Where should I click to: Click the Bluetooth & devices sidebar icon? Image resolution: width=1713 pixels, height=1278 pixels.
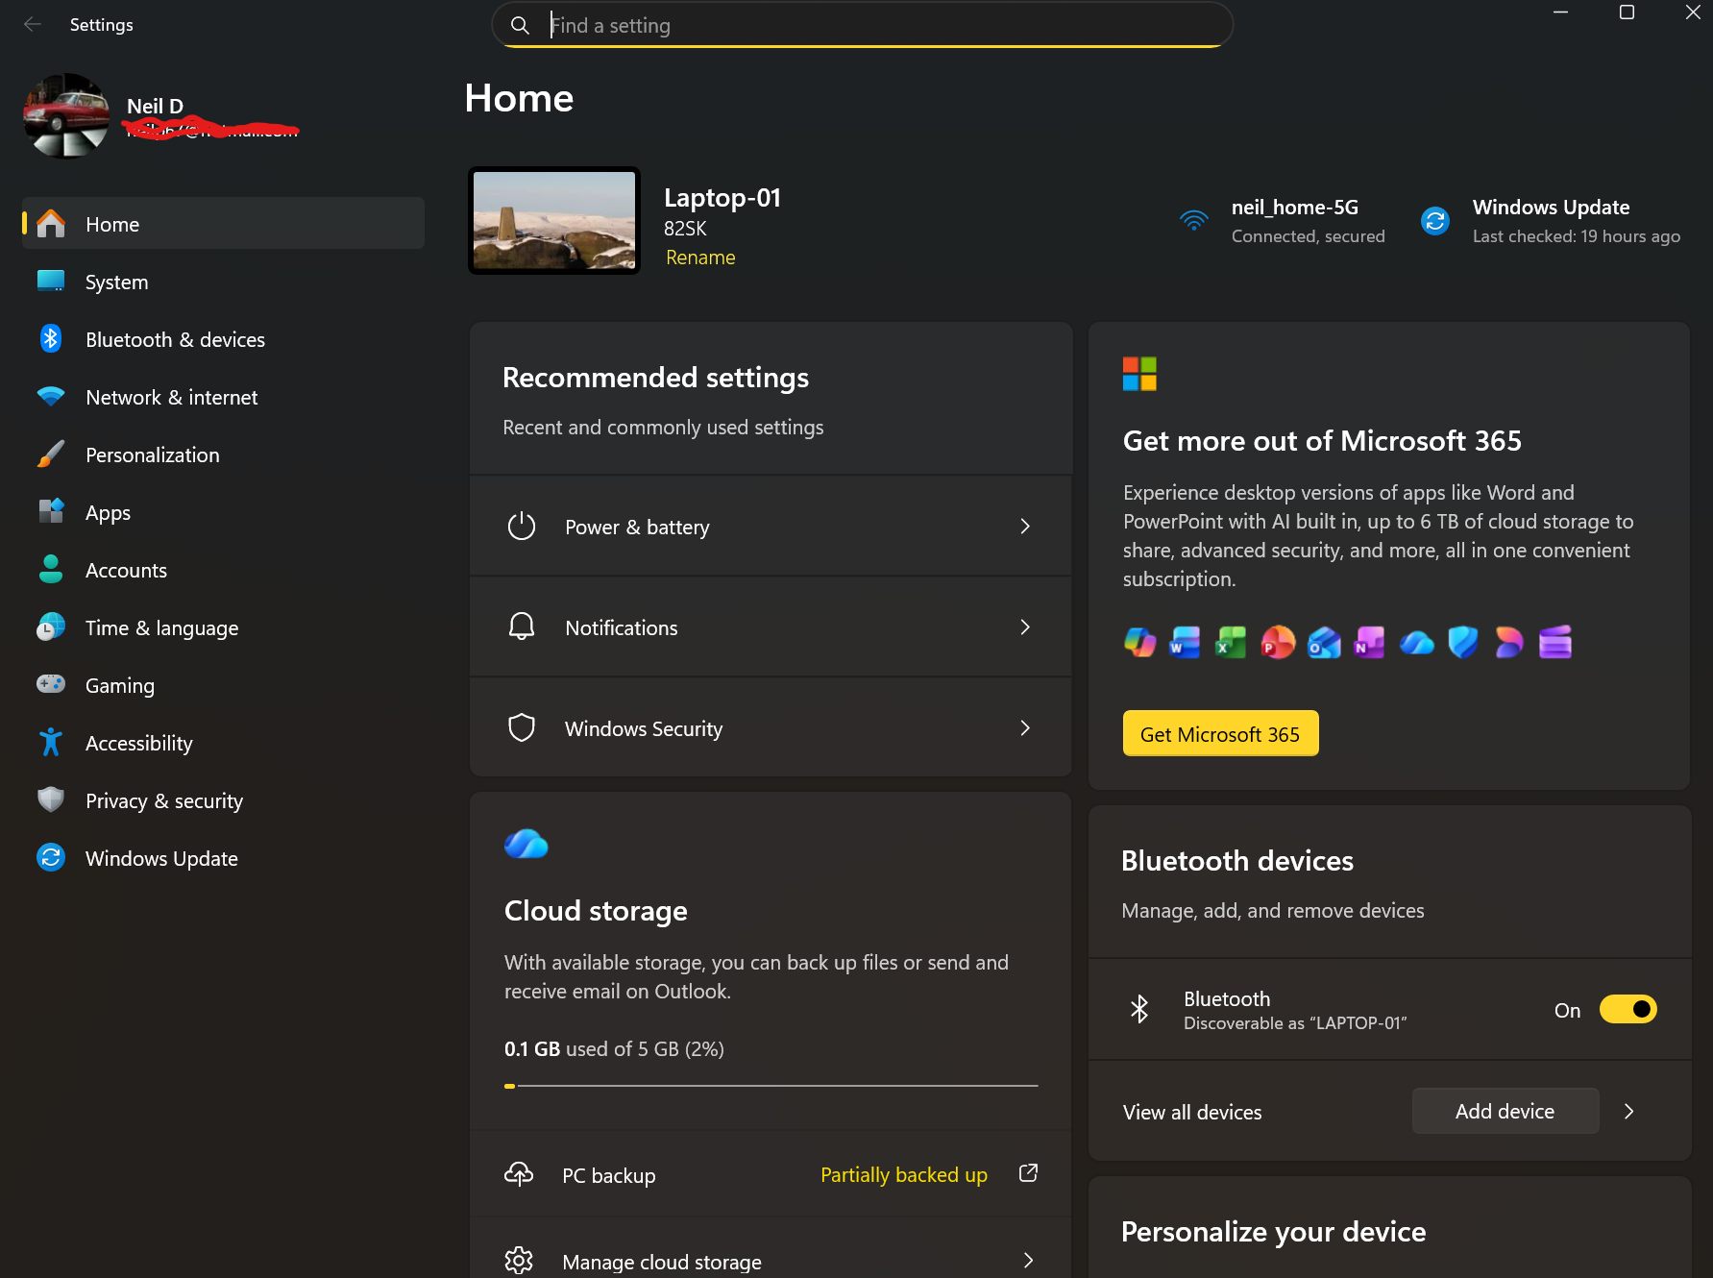pyautogui.click(x=51, y=339)
